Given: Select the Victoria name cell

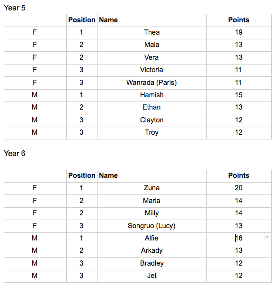Looking at the screenshot, I should tap(152, 70).
